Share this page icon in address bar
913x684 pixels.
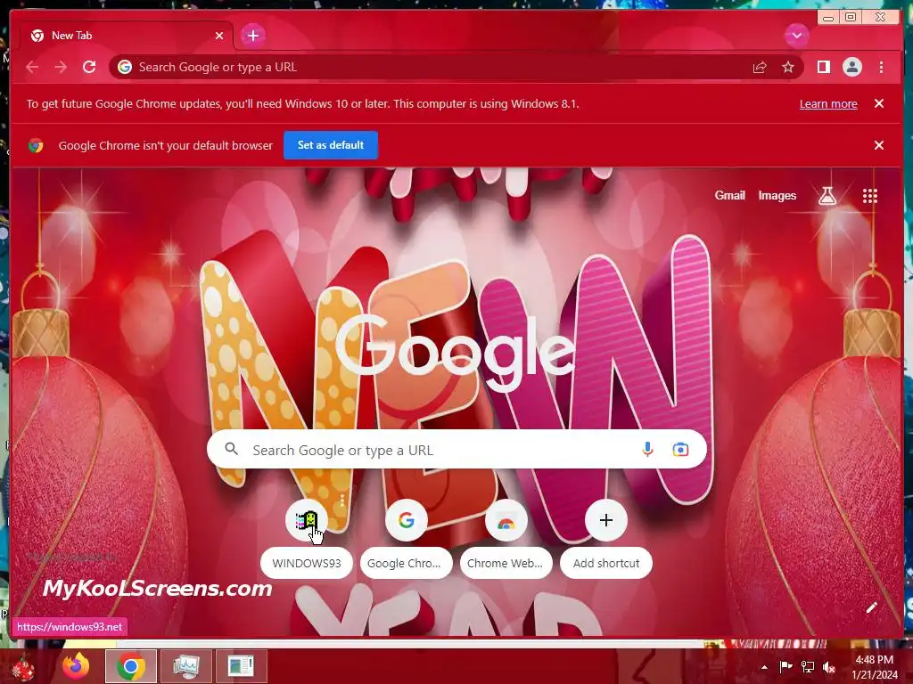[760, 68]
